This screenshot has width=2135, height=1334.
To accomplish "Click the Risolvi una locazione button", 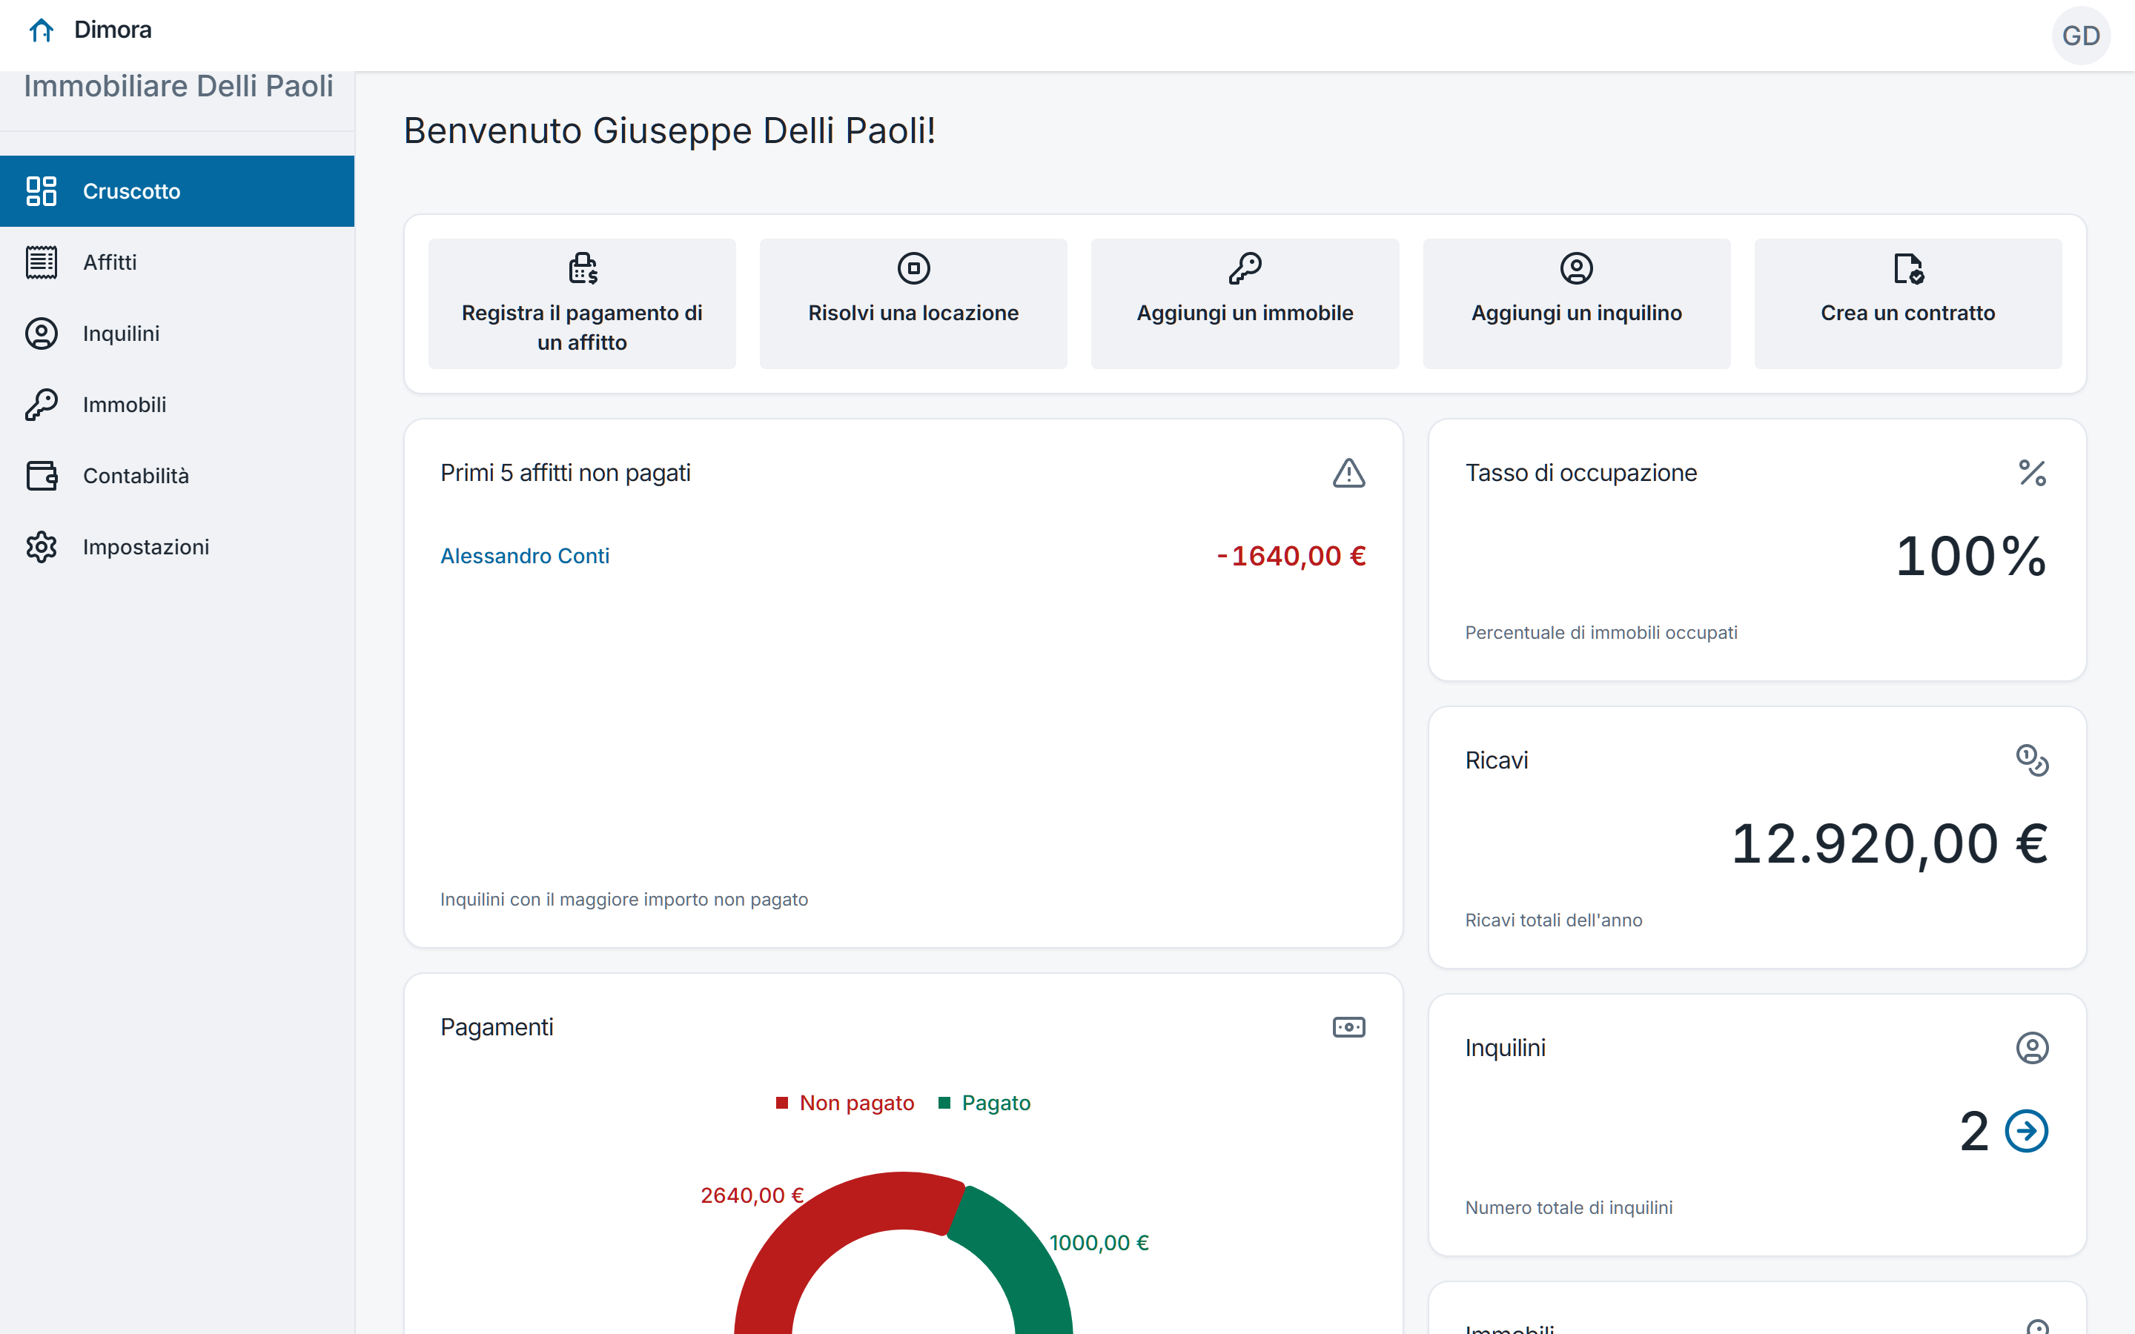I will click(x=913, y=304).
